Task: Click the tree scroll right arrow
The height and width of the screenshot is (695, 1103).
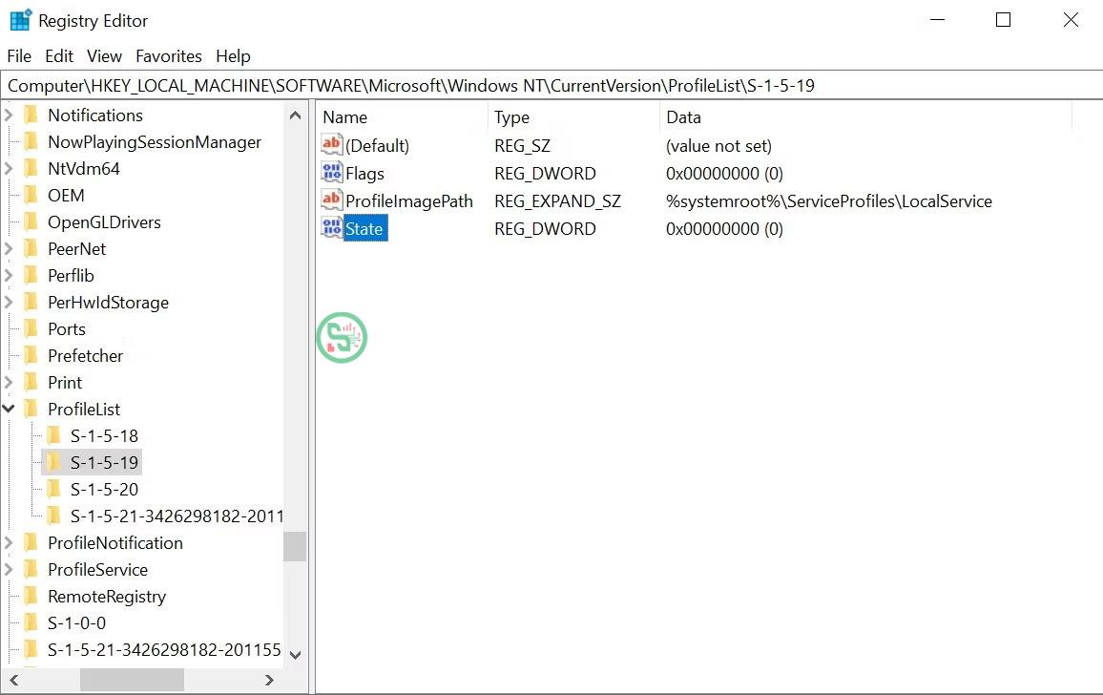Action: click(269, 681)
